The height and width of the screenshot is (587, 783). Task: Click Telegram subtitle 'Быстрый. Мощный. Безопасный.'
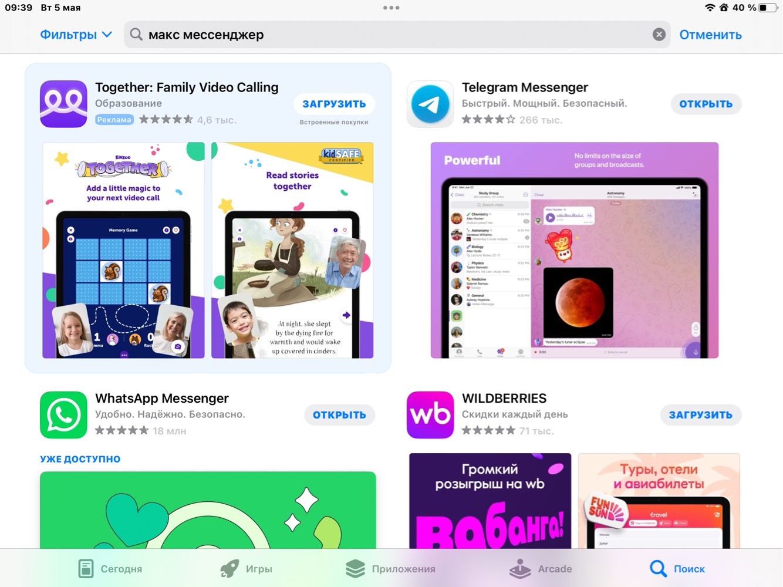pyautogui.click(x=545, y=103)
